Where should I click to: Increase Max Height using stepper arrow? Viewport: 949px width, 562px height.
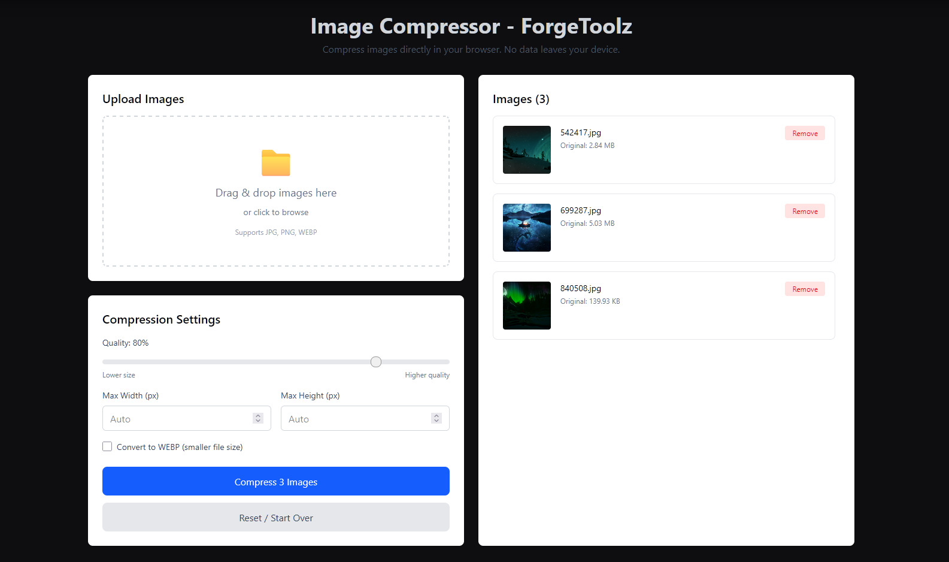pyautogui.click(x=436, y=415)
